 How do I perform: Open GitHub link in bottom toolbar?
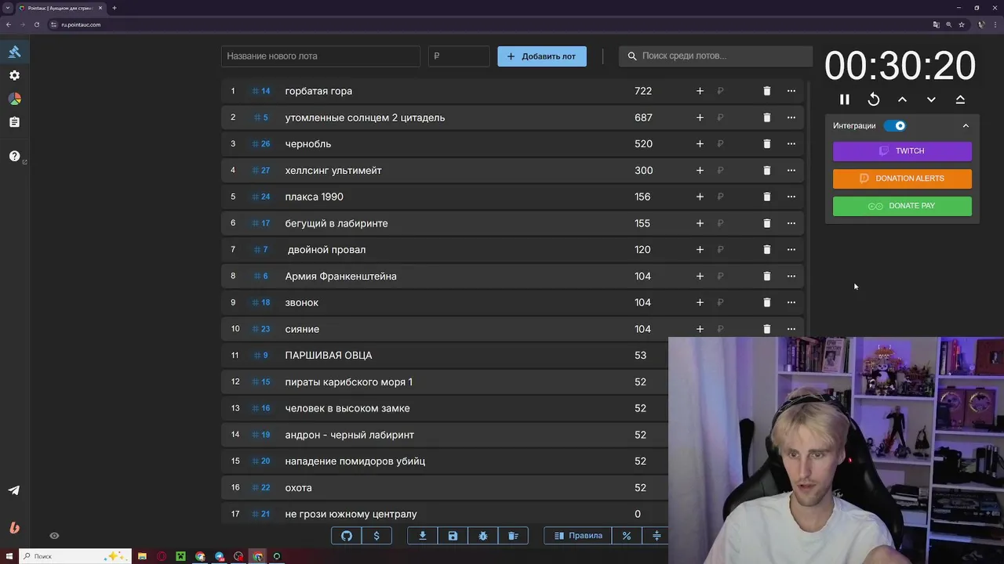point(347,536)
